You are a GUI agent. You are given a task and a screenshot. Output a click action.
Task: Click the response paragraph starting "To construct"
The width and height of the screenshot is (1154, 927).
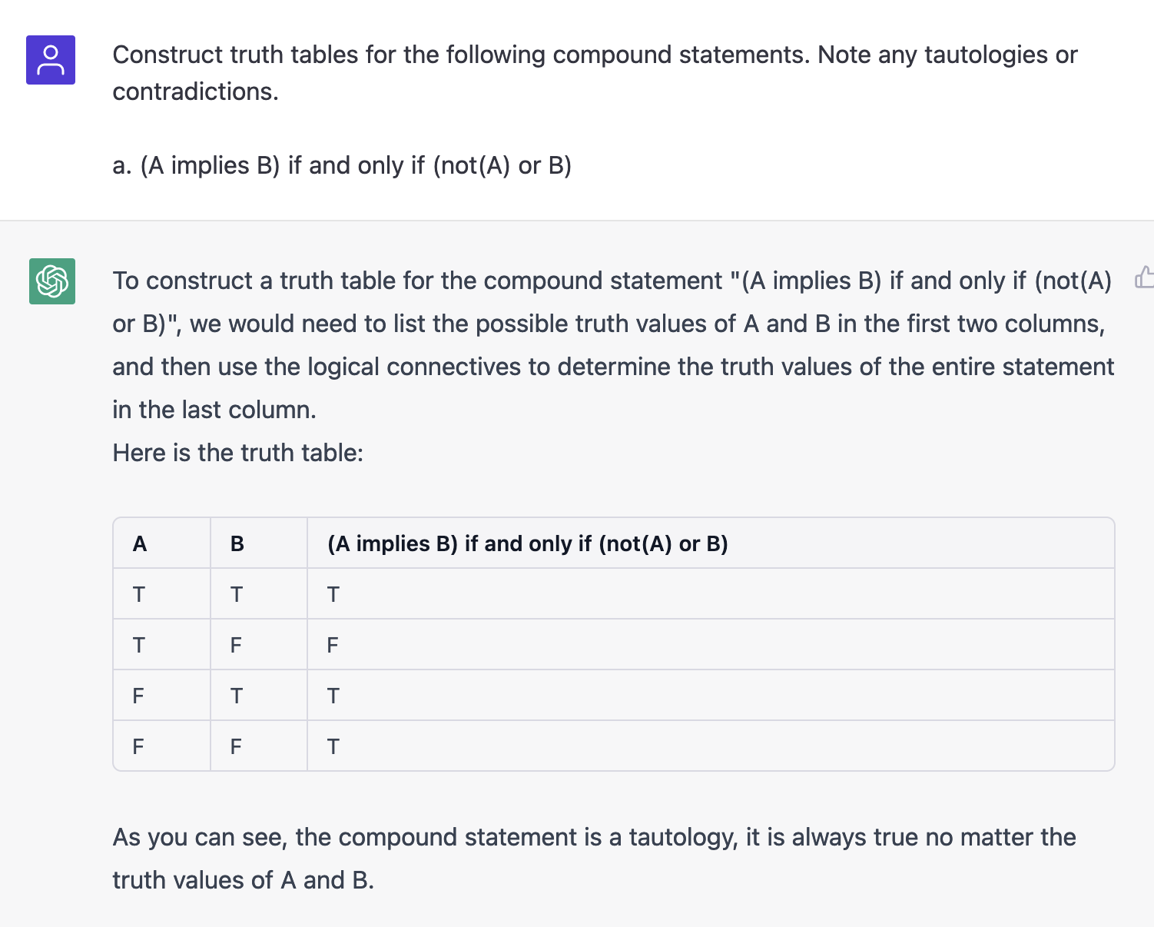click(x=613, y=345)
